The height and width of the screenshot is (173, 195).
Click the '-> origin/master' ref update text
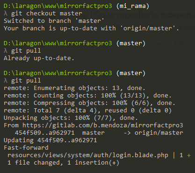point(153,133)
